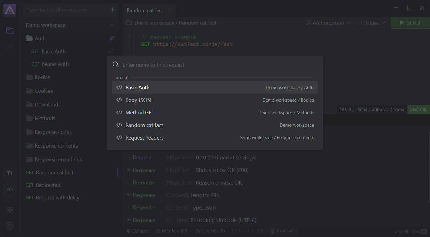Choose Random cat fact from recent results

tap(215, 125)
